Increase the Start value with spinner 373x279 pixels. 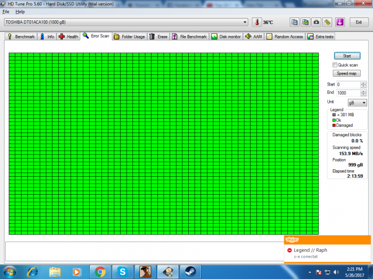pos(364,83)
